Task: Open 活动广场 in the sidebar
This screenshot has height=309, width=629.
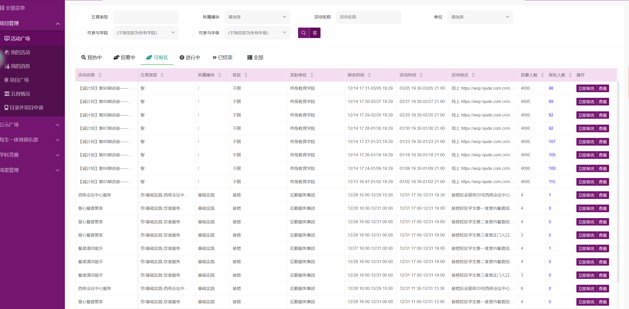Action: [20, 39]
